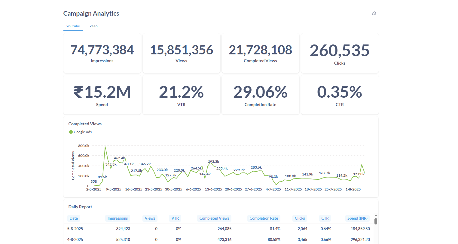Sort the table by Impressions

click(118, 218)
